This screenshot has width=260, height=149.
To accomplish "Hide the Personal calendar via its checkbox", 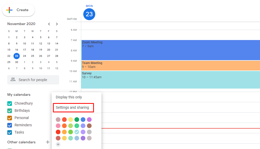I will coord(10,118).
